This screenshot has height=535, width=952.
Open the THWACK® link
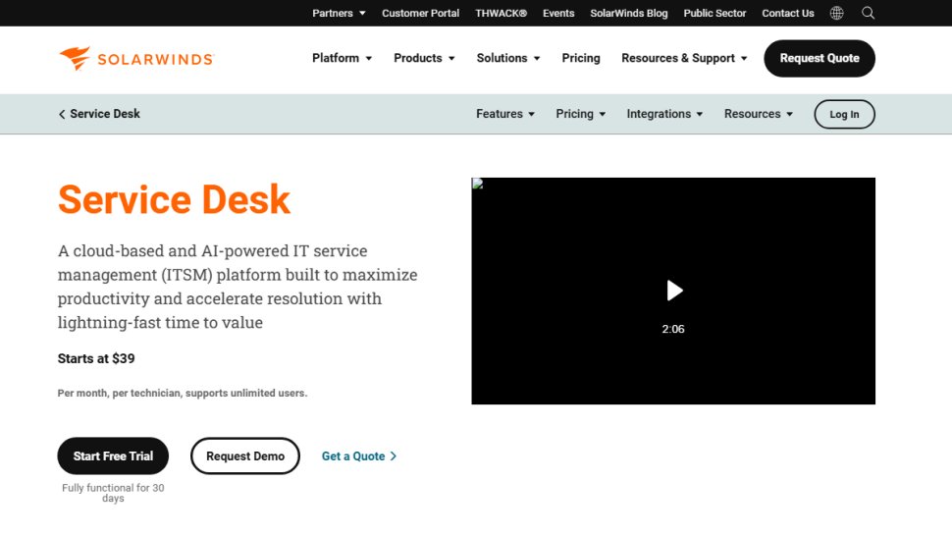[501, 13]
